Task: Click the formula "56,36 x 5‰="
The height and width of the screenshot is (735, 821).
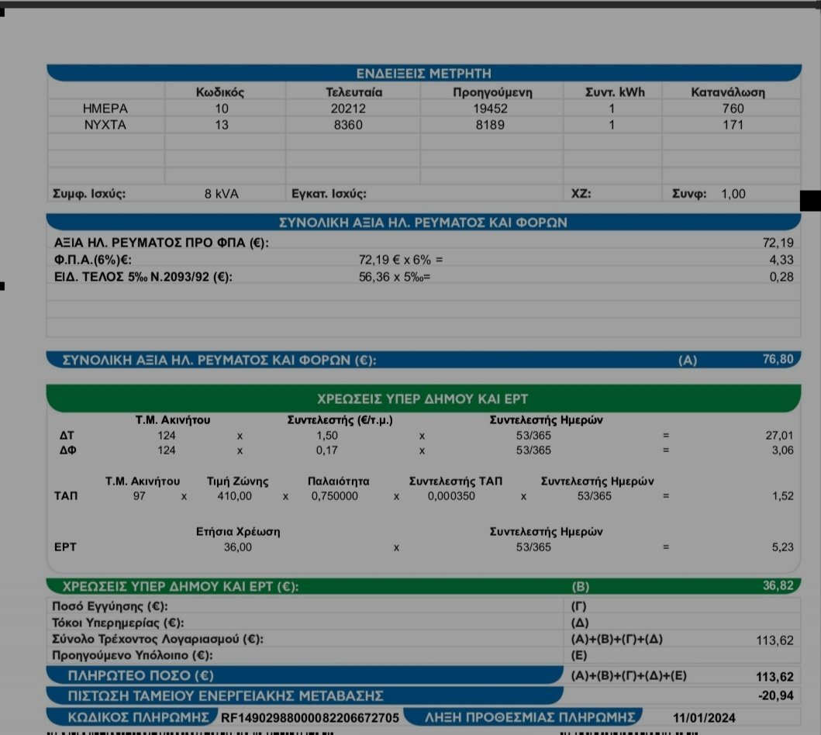Action: pyautogui.click(x=395, y=277)
